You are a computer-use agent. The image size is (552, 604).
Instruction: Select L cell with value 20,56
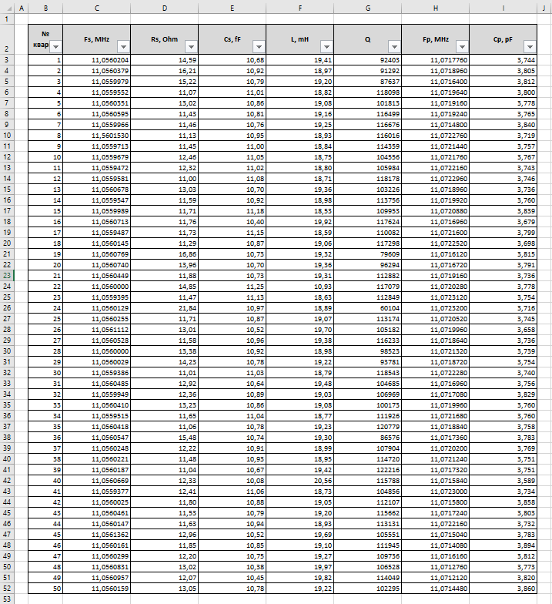coord(300,481)
